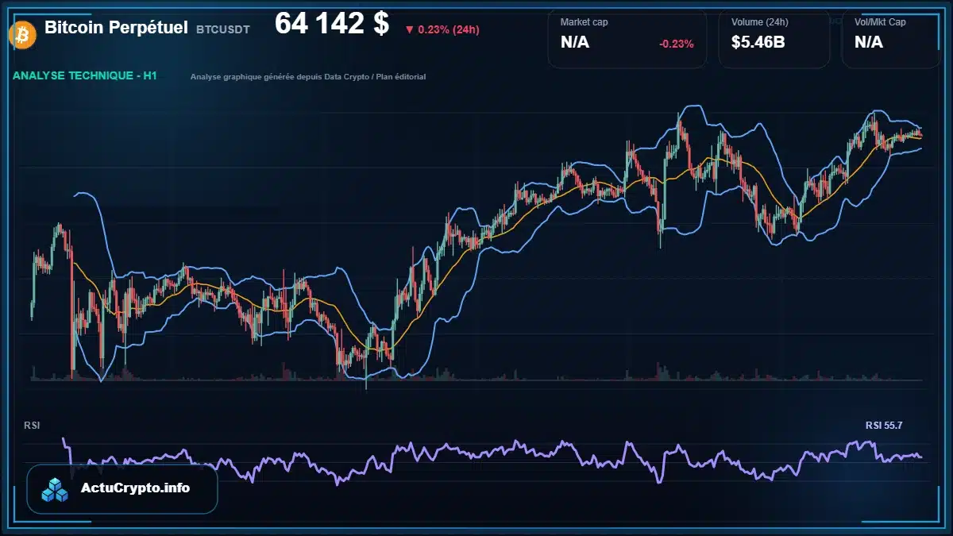
Task: Select the BTCUSDT ticker label
Action: tap(223, 29)
